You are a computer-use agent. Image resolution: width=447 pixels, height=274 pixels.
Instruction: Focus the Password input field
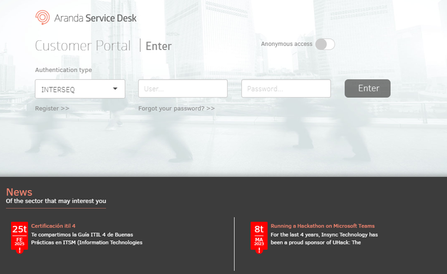pyautogui.click(x=286, y=88)
